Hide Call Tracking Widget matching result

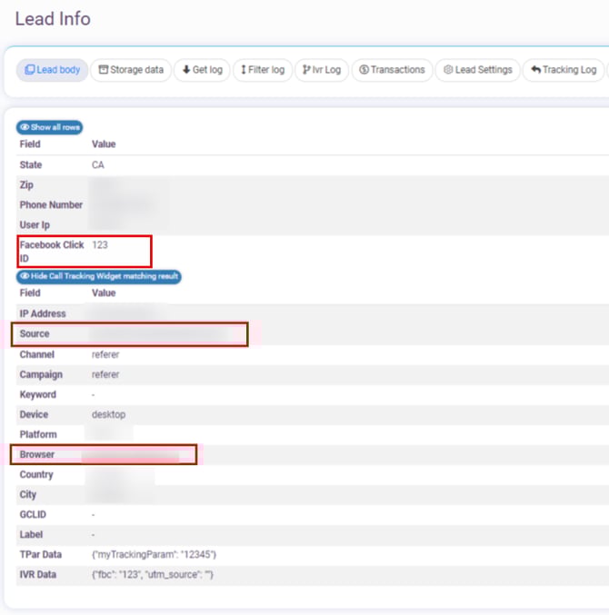click(99, 276)
